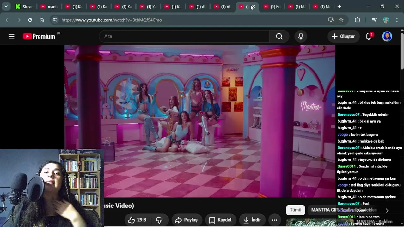Open the Chrome profile avatar

coord(386,20)
